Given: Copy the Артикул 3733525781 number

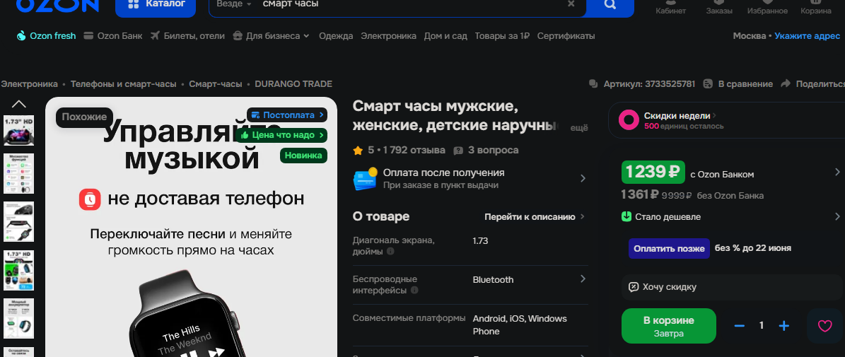Looking at the screenshot, I should coord(642,84).
